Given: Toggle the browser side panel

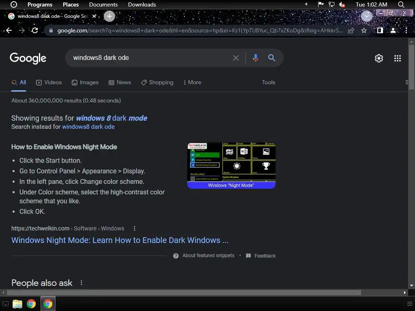Looking at the screenshot, I should click(x=380, y=30).
